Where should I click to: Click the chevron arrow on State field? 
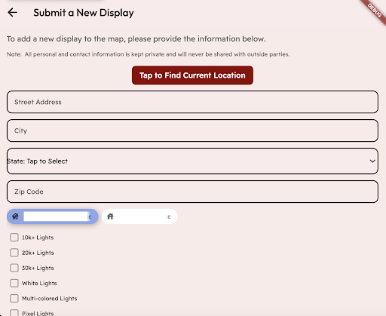372,161
